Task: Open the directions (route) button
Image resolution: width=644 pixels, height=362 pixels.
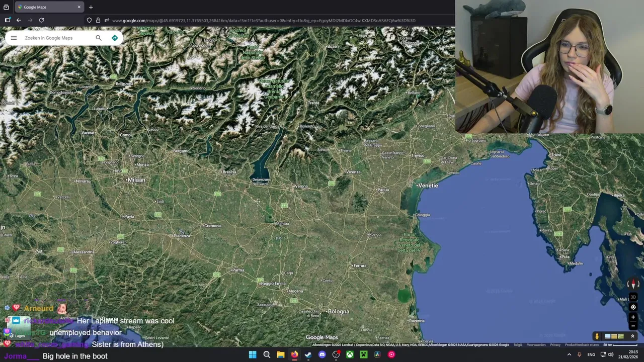Action: (x=115, y=38)
